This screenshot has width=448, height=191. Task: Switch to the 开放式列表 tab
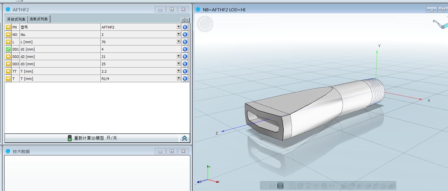point(16,19)
